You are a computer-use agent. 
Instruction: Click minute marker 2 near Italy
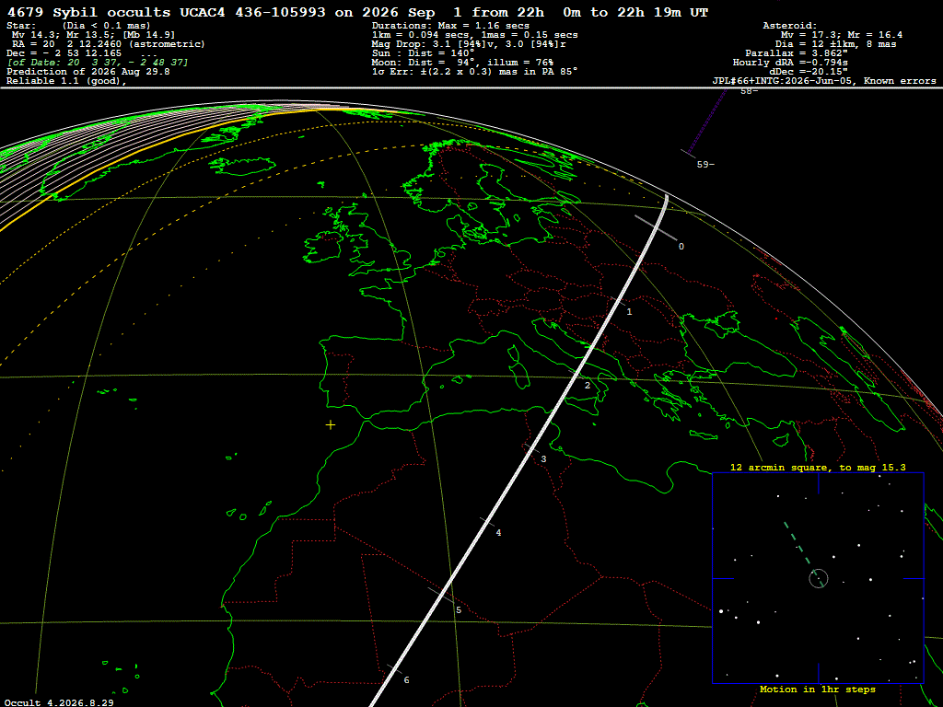tap(588, 386)
